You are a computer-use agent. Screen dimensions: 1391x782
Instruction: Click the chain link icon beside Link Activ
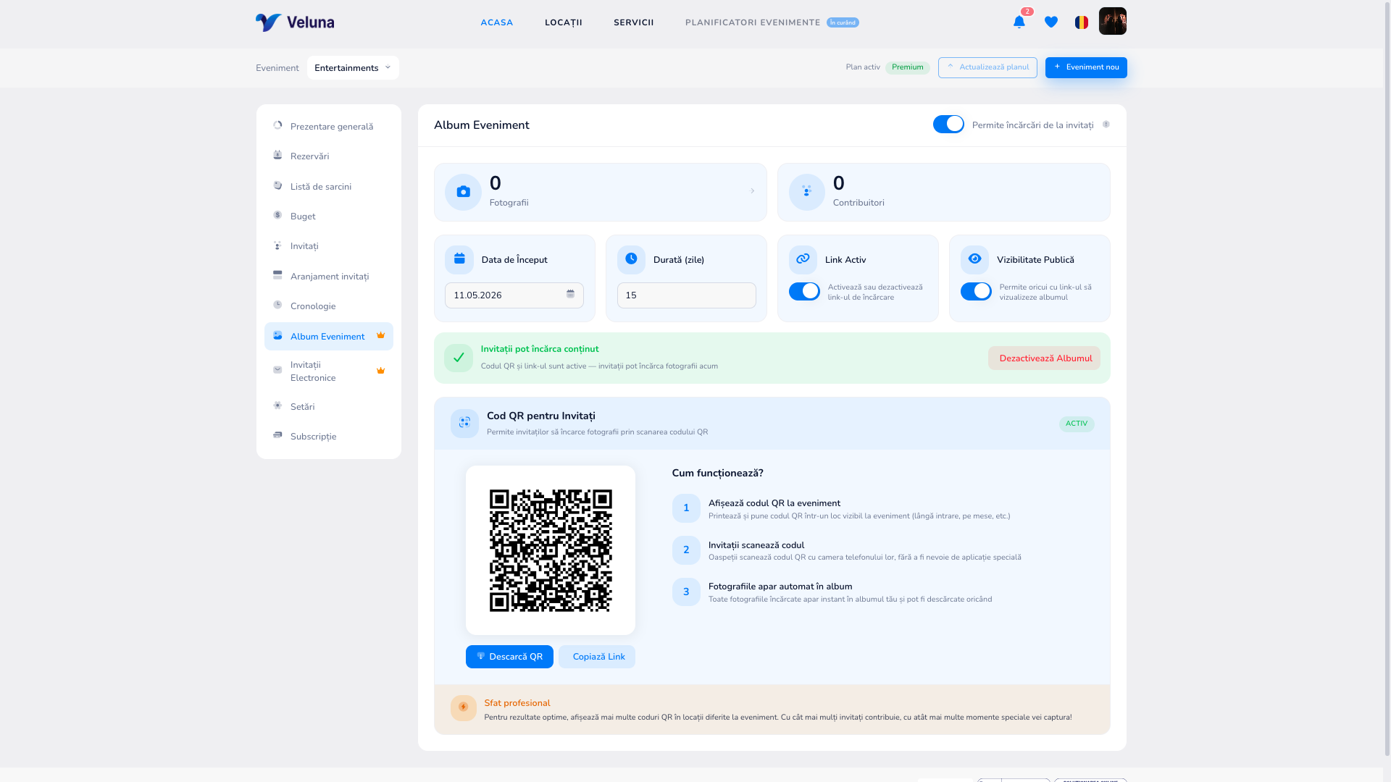point(803,259)
